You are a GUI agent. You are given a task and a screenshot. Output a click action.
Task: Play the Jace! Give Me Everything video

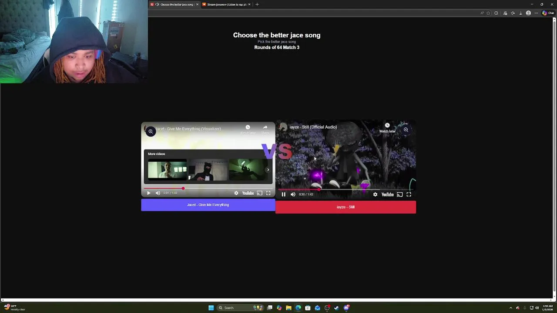[148, 193]
